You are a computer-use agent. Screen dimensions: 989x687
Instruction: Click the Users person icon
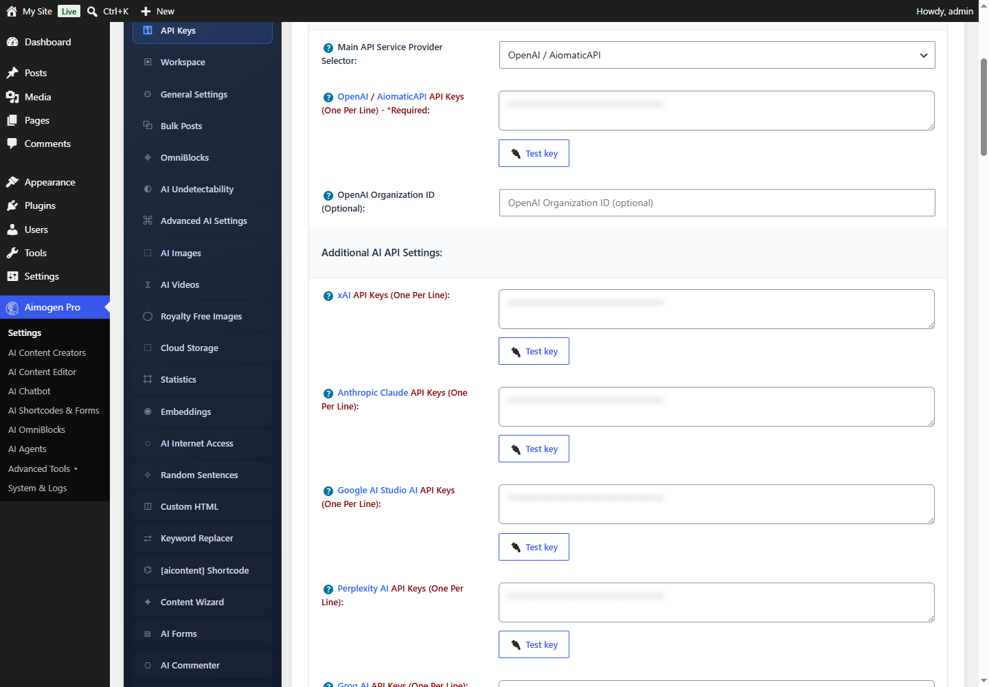point(12,229)
